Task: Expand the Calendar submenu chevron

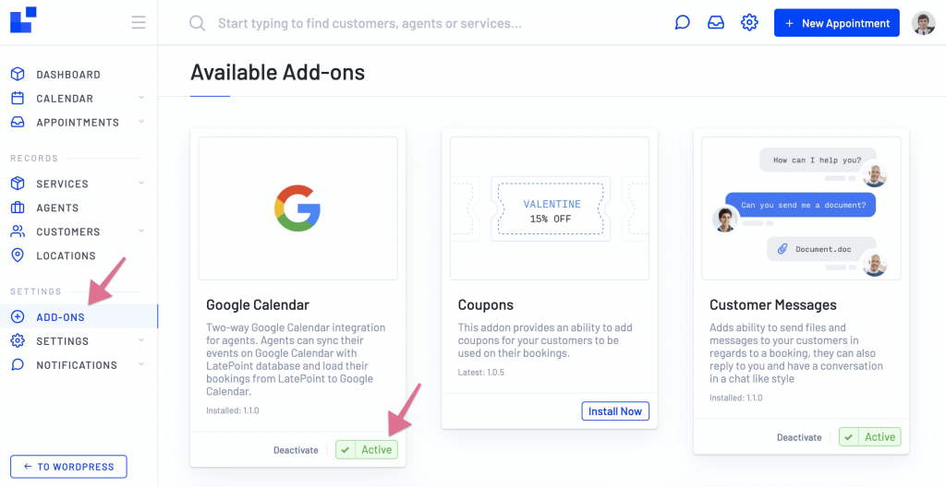Action: coord(141,98)
